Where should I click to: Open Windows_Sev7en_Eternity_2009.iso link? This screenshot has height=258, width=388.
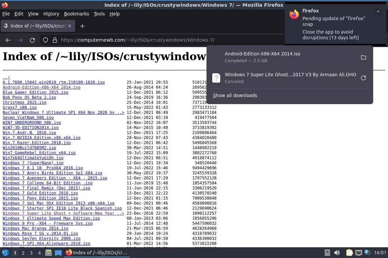coord(41,239)
